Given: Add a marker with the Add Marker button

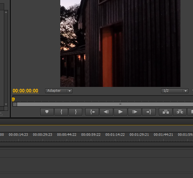Looking at the screenshot, I should click(47, 112).
